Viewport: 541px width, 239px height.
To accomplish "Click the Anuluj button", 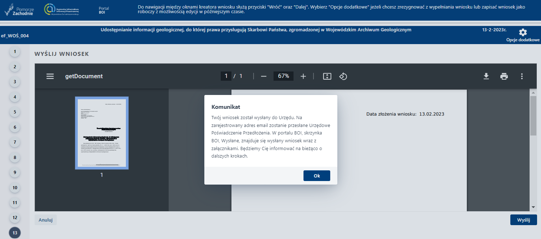I will coord(46,220).
